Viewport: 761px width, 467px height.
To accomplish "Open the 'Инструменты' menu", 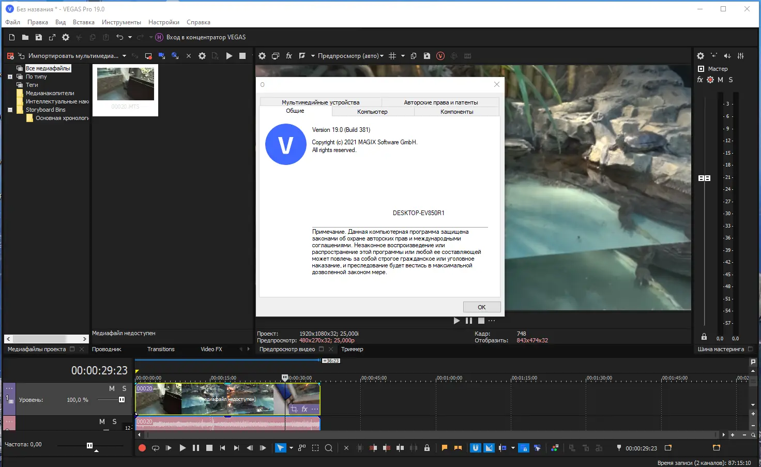I will click(121, 22).
